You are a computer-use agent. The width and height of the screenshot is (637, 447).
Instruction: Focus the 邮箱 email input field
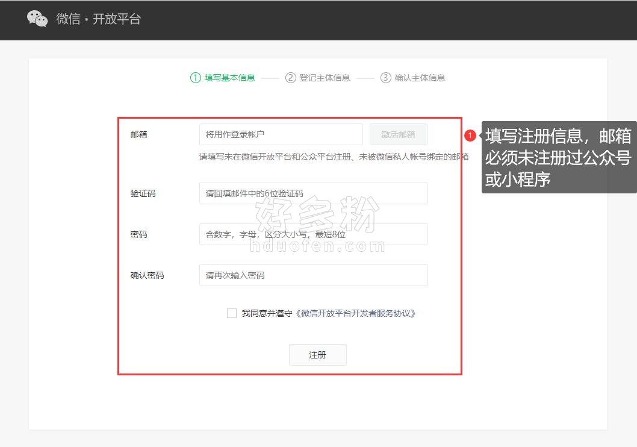tap(281, 134)
